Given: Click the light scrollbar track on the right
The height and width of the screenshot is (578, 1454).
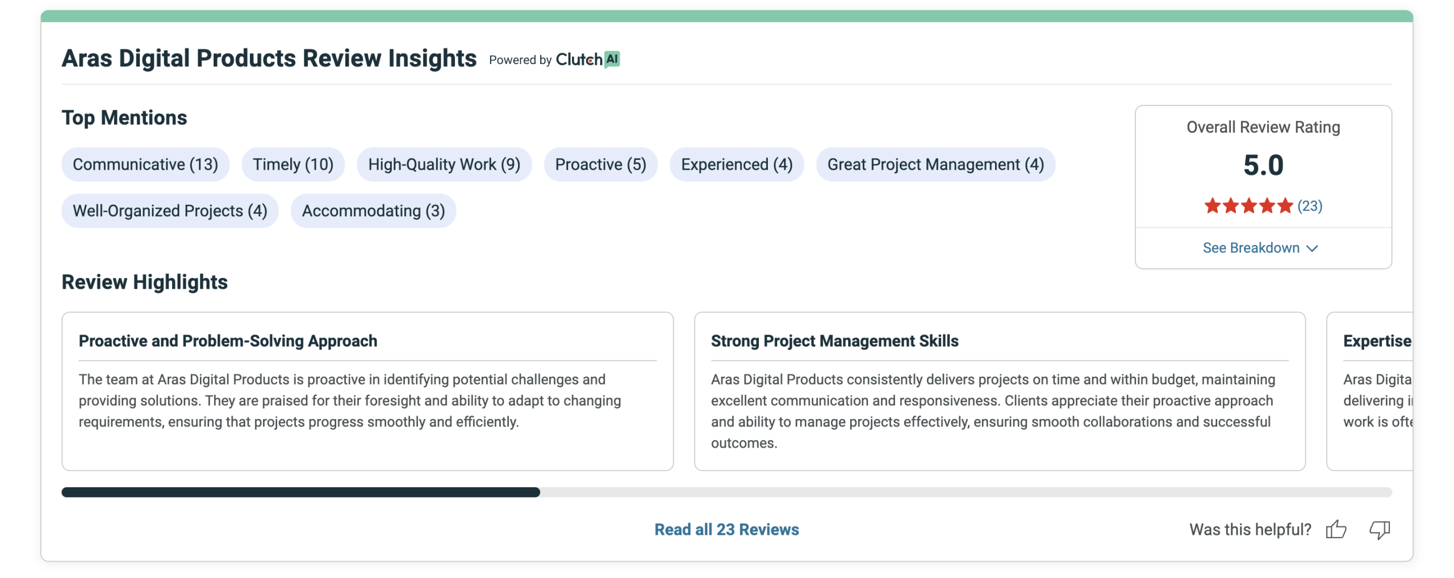Looking at the screenshot, I should (966, 492).
